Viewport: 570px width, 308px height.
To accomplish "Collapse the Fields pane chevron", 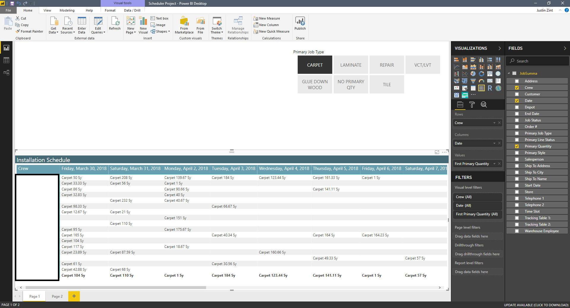I will pos(565,48).
